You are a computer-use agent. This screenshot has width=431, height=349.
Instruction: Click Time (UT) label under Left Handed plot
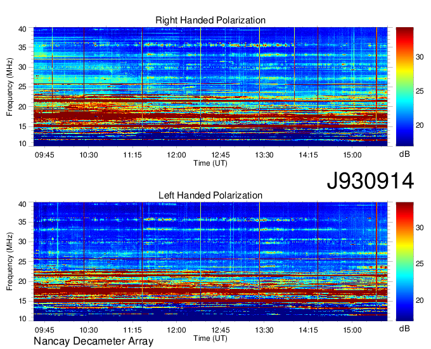tap(210, 338)
